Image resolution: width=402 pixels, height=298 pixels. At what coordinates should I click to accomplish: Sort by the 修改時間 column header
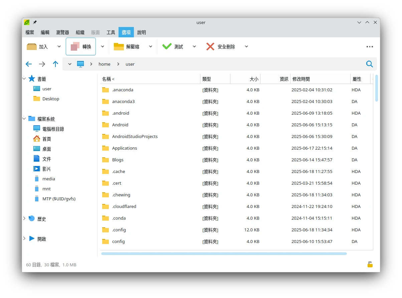(x=301, y=79)
